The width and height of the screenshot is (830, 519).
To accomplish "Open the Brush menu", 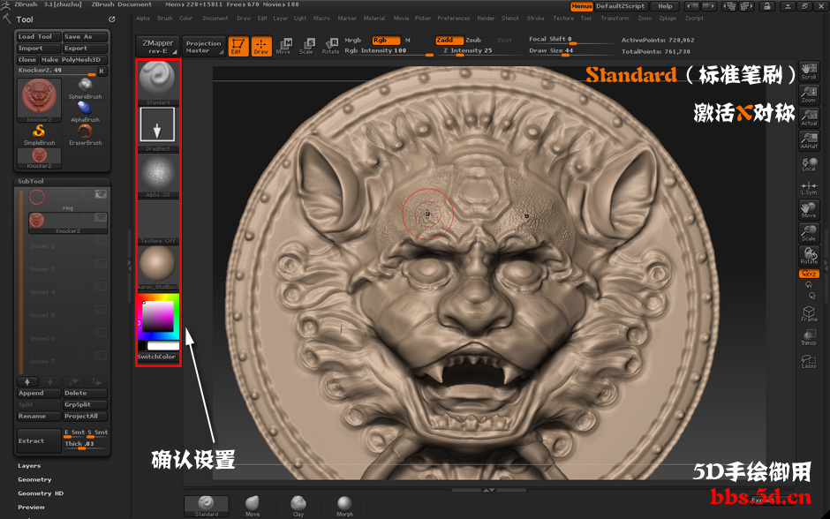I will tap(165, 18).
